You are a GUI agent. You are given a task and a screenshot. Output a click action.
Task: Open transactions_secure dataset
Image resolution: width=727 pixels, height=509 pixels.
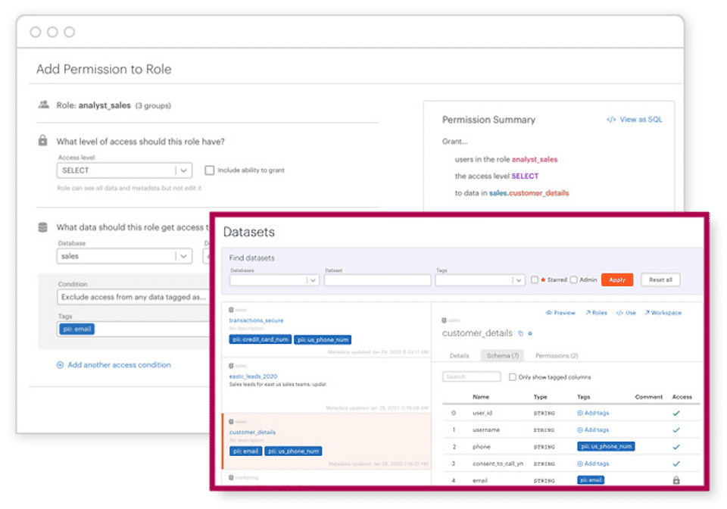256,320
